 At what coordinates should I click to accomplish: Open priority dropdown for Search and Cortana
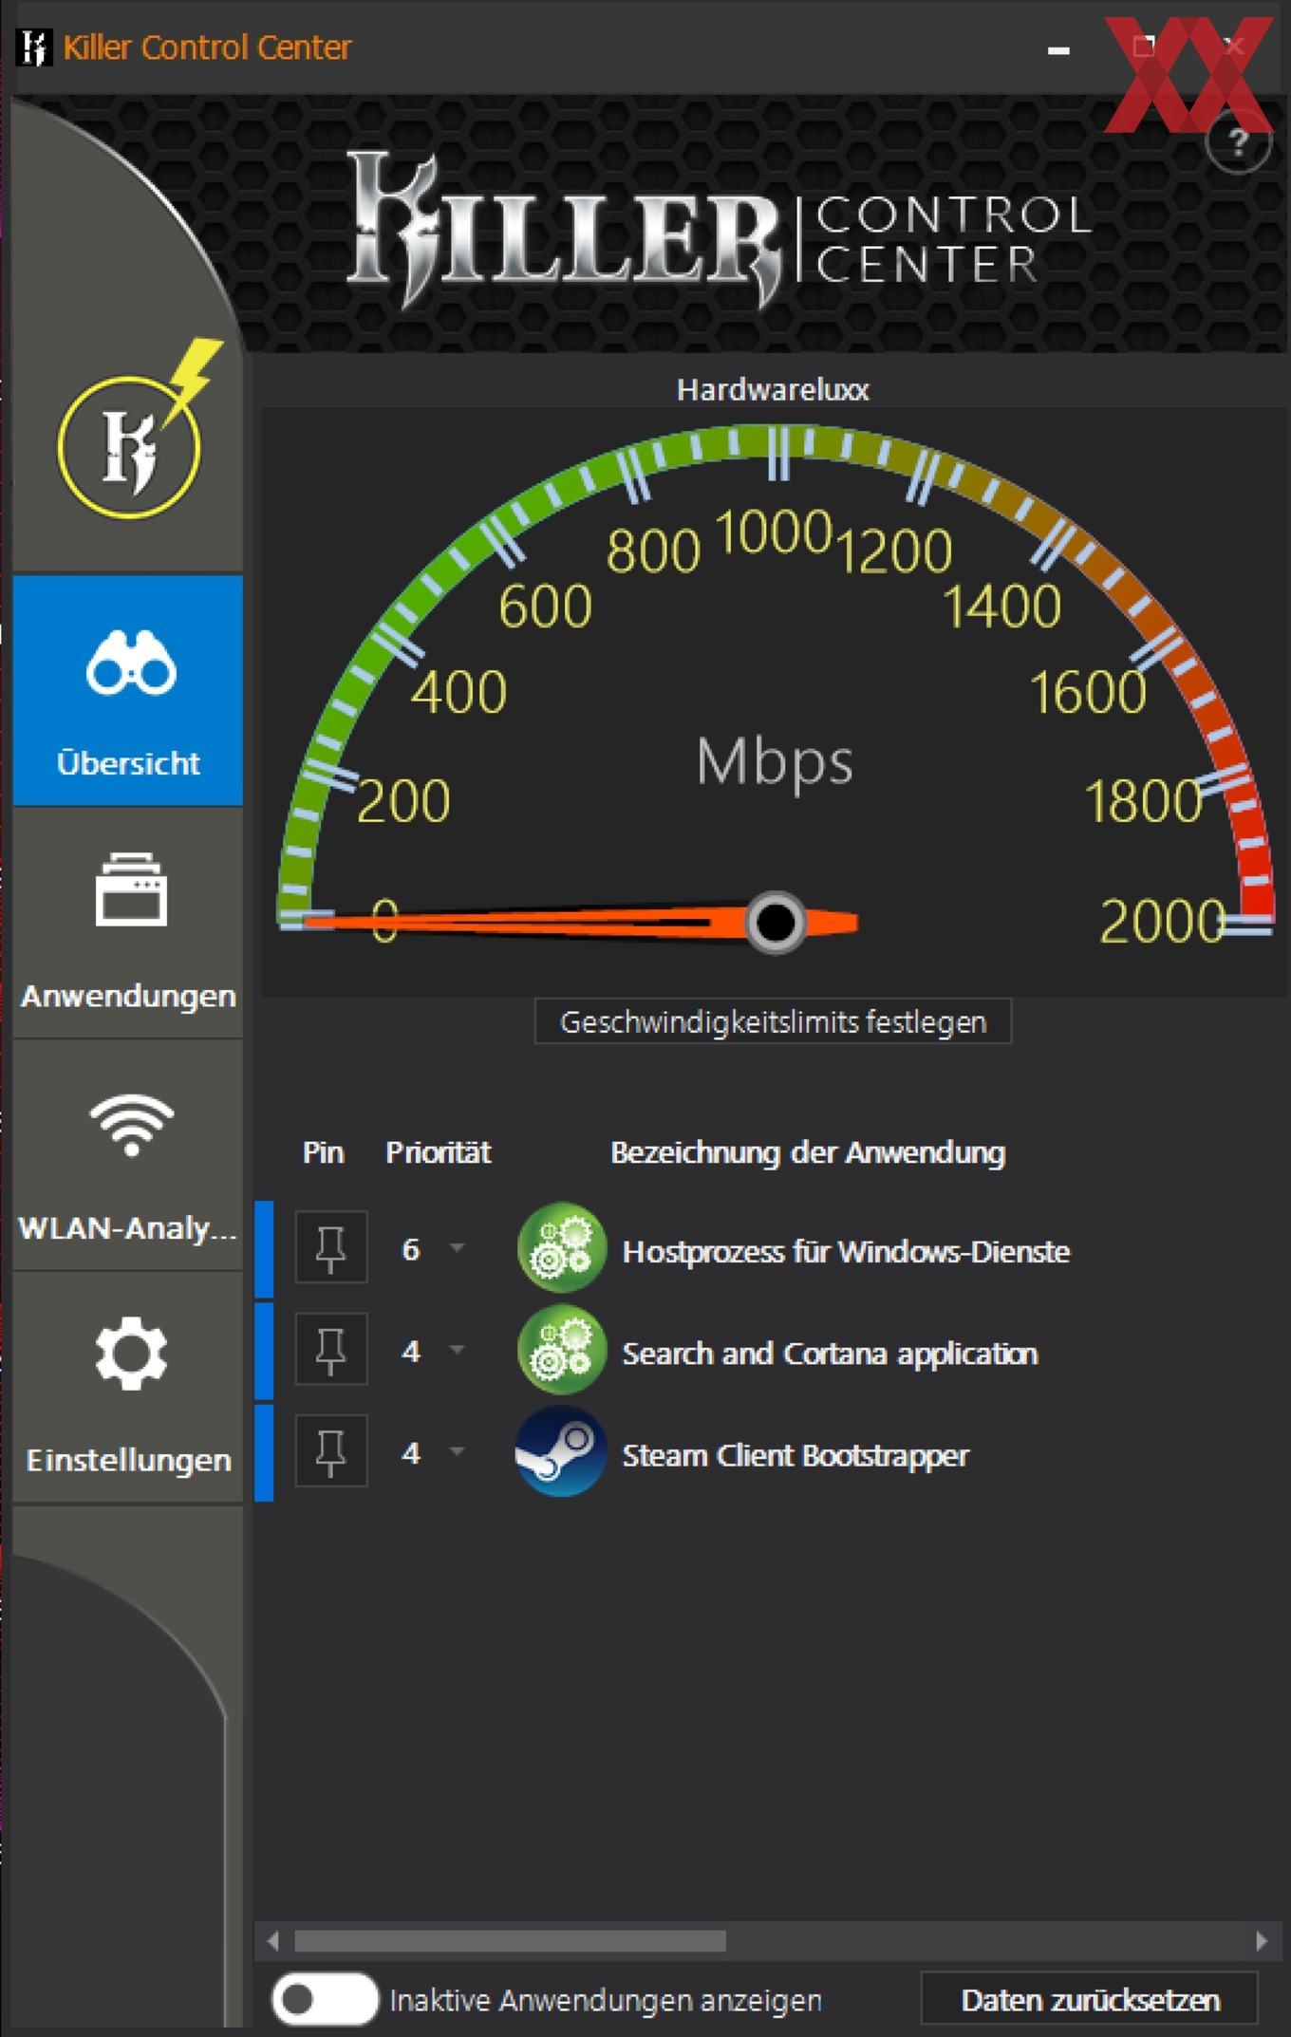pos(457,1350)
